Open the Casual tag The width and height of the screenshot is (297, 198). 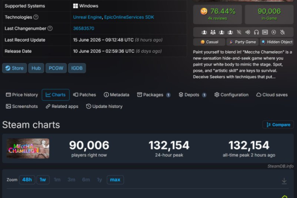[209, 42]
